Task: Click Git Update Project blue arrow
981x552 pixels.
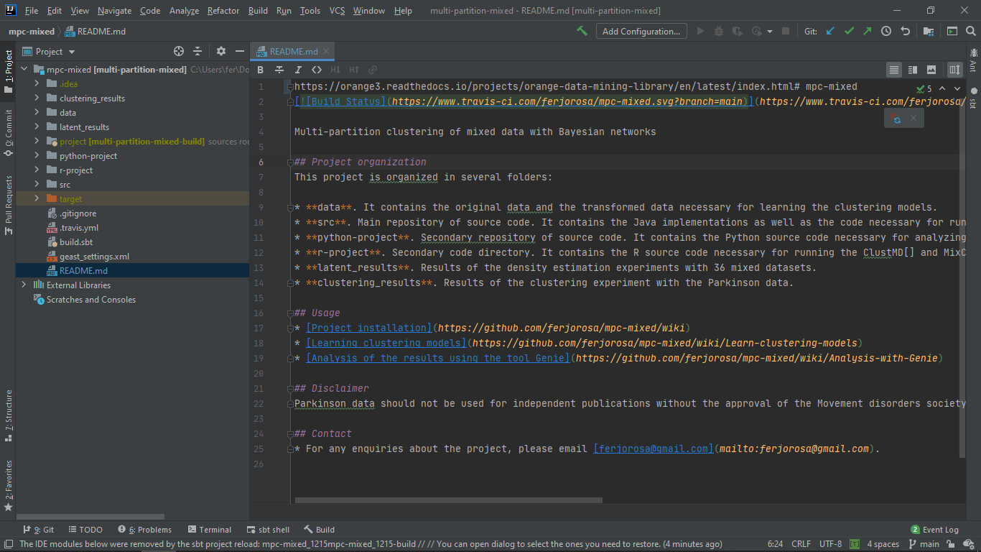Action: 831,31
